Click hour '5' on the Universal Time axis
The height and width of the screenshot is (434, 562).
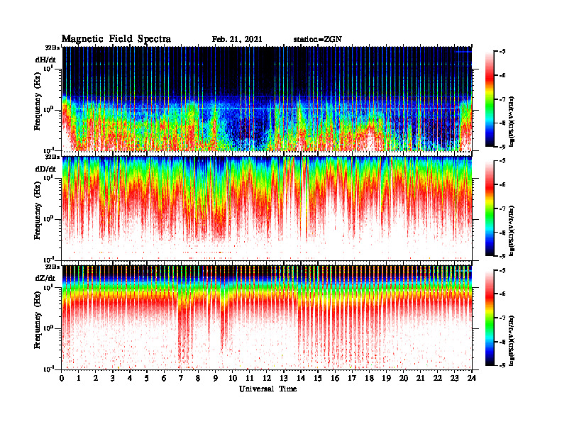point(147,379)
